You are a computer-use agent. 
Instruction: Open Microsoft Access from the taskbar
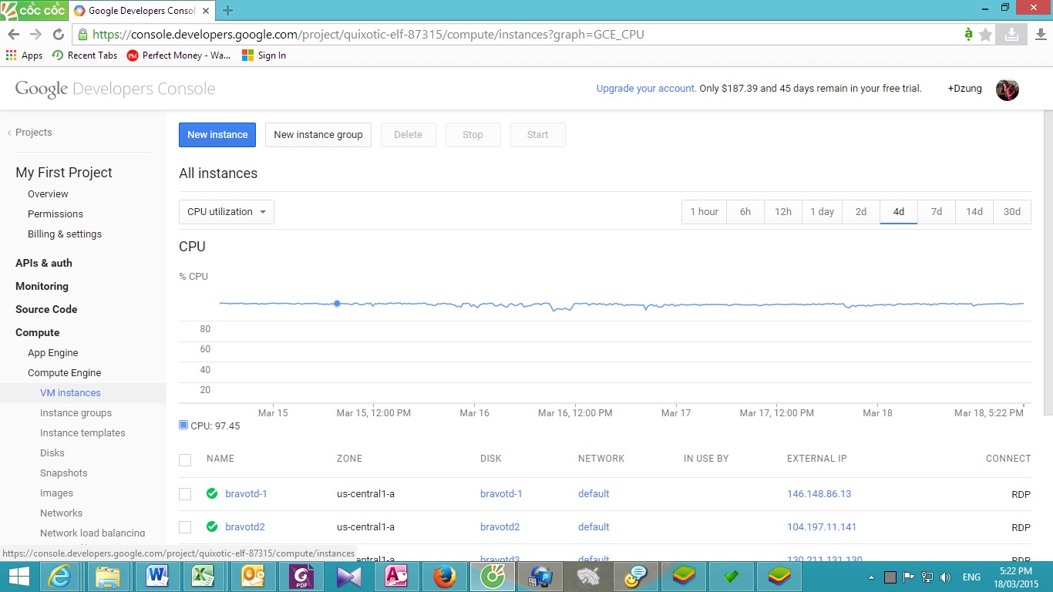(395, 577)
